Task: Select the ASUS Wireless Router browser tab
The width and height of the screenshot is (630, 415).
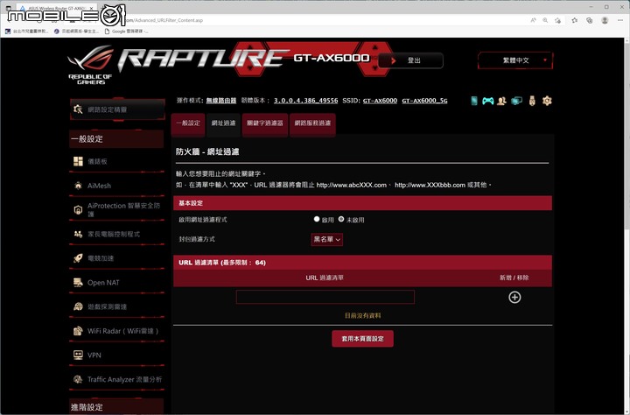Action: [x=55, y=8]
